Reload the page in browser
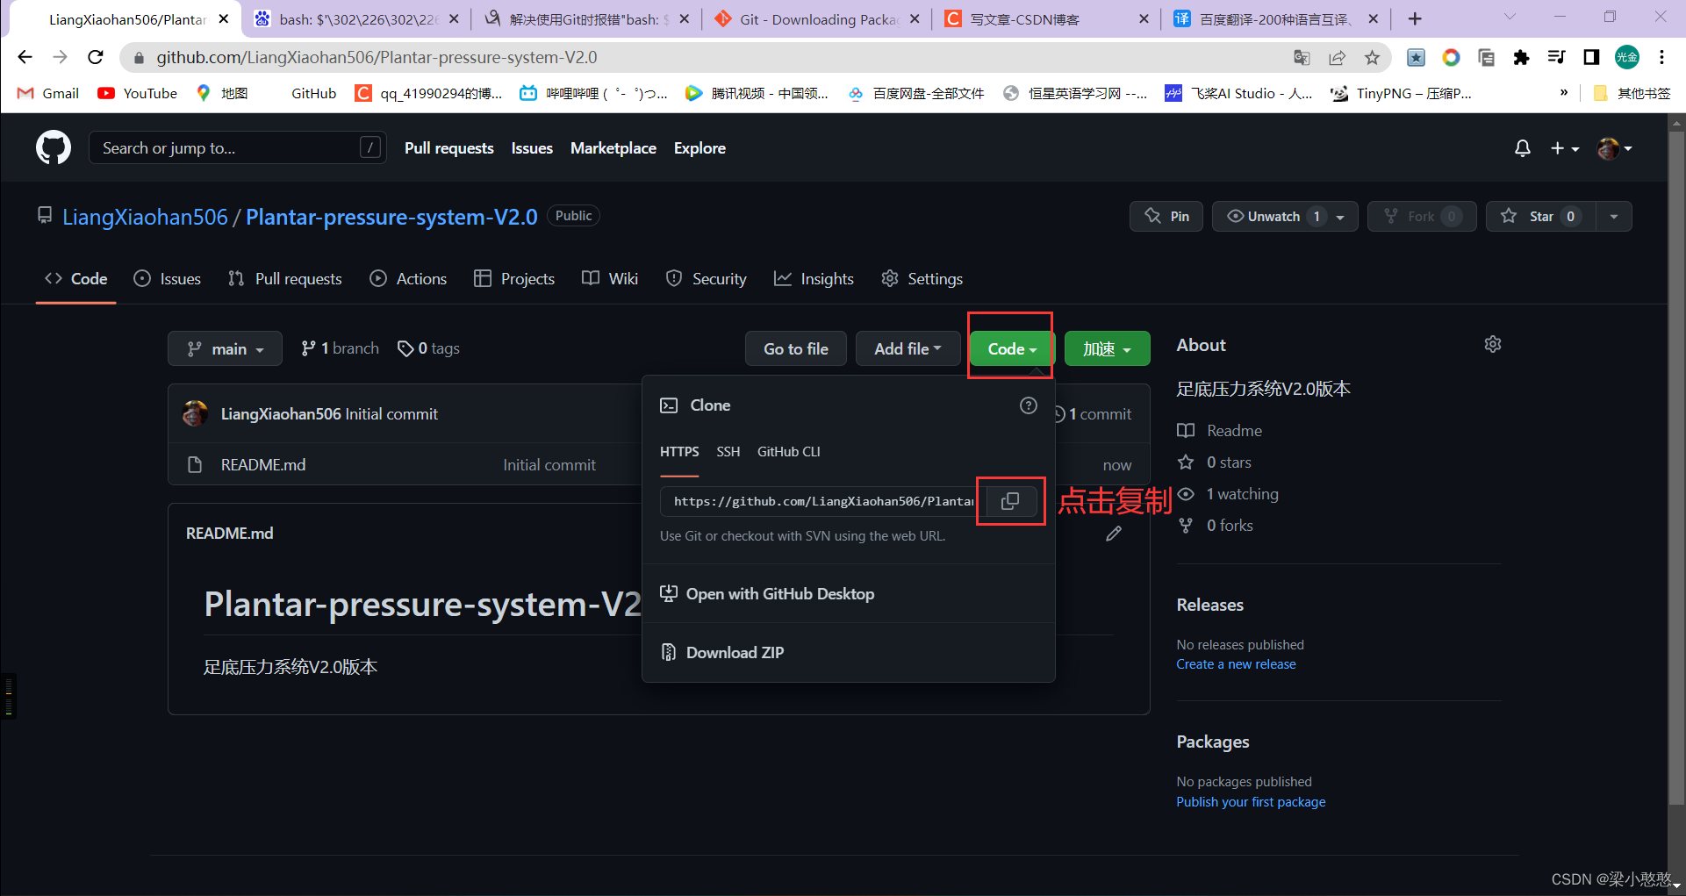1686x896 pixels. pyautogui.click(x=96, y=57)
